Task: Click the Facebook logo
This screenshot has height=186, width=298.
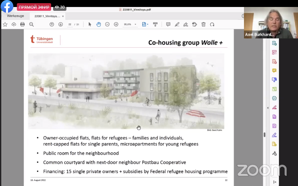Action: pyautogui.click(x=7, y=7)
